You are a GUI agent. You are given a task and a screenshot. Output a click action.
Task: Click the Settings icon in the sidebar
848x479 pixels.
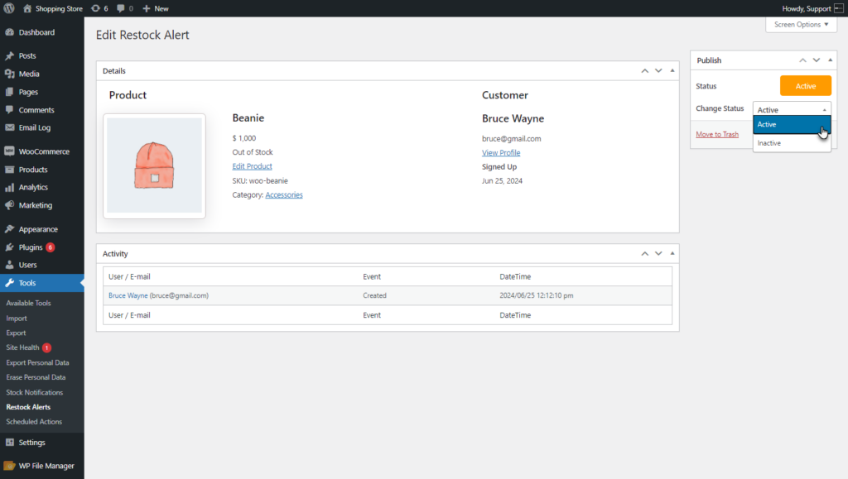tap(10, 443)
